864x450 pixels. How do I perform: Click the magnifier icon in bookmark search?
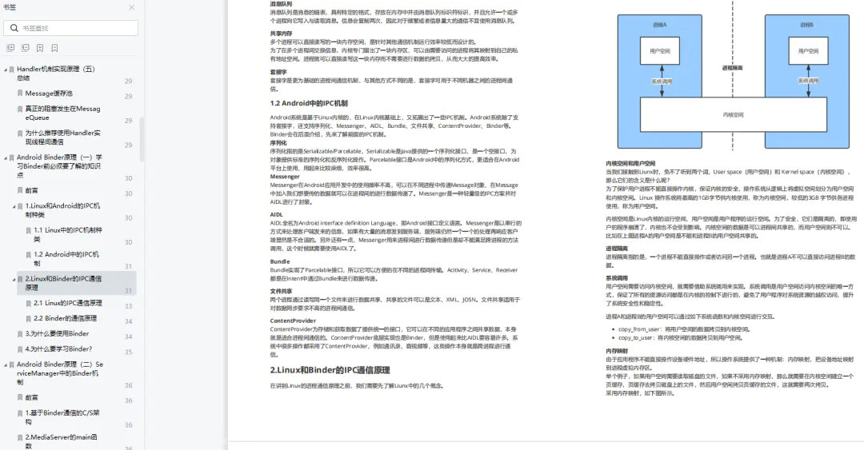[x=14, y=28]
